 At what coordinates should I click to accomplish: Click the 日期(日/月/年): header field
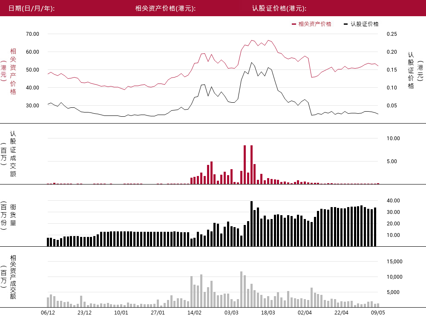[x=32, y=9]
